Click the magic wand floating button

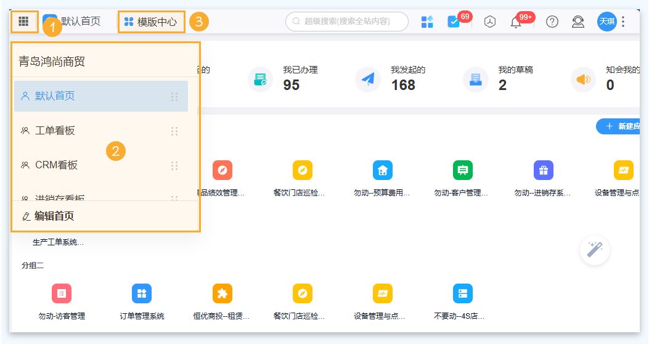click(x=595, y=250)
